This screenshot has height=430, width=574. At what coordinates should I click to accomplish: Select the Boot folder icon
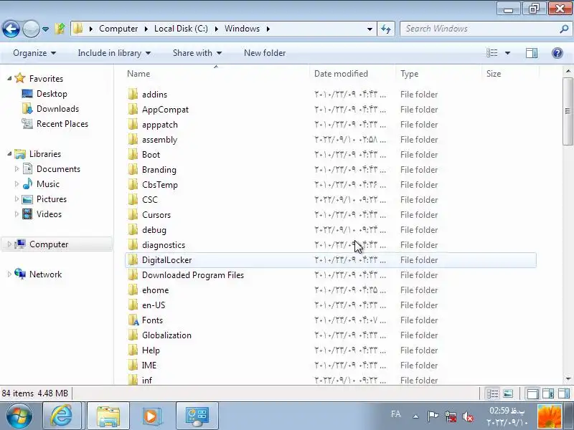pyautogui.click(x=133, y=154)
